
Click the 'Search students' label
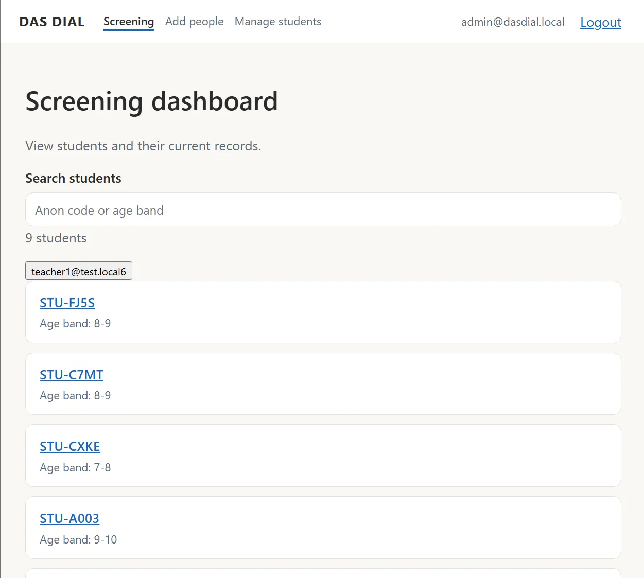pyautogui.click(x=74, y=178)
